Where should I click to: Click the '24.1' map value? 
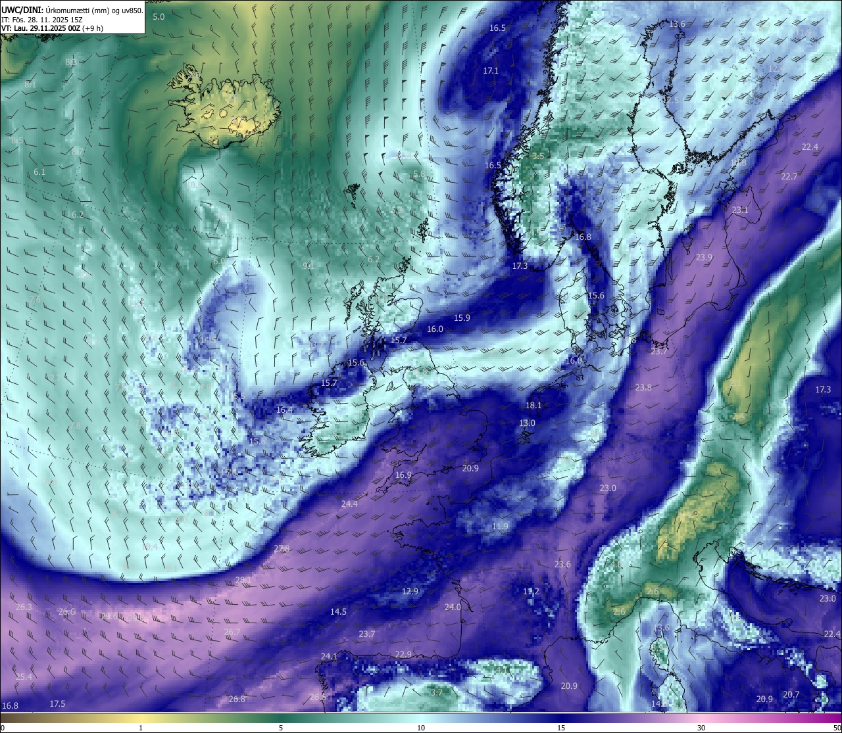click(x=329, y=656)
